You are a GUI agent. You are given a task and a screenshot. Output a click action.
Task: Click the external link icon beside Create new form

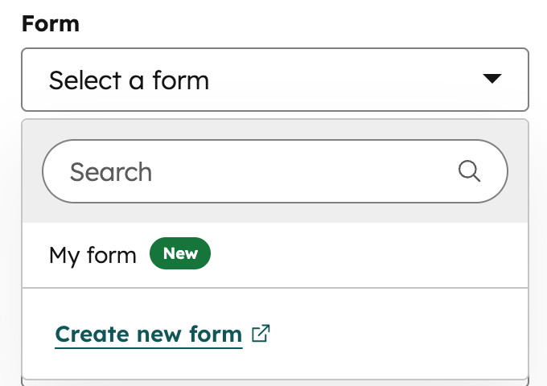pyautogui.click(x=261, y=334)
